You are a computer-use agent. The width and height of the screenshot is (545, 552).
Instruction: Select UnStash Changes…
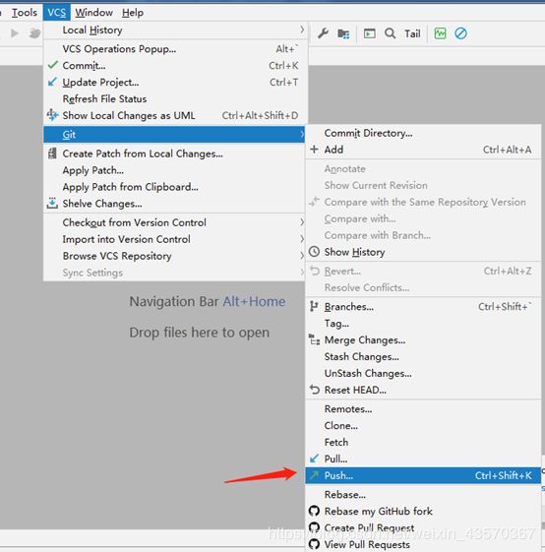point(423,374)
